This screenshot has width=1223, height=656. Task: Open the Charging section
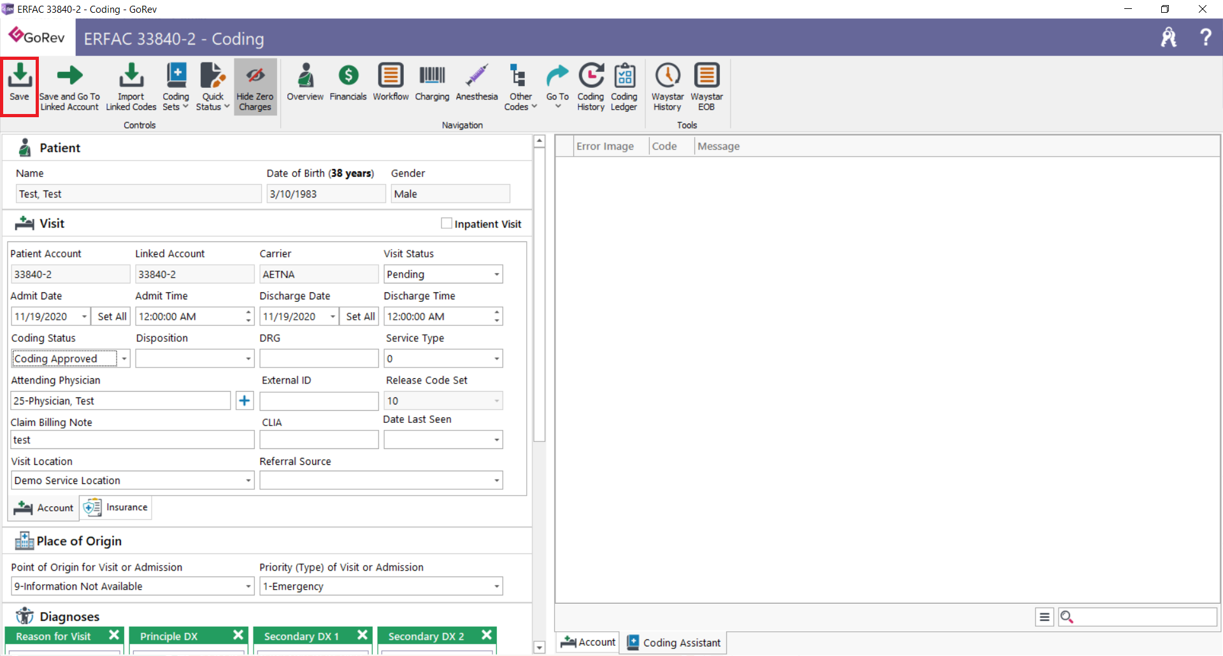(x=432, y=83)
